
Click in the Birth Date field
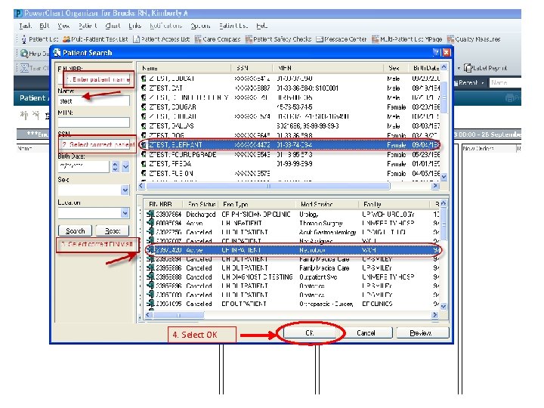click(84, 166)
